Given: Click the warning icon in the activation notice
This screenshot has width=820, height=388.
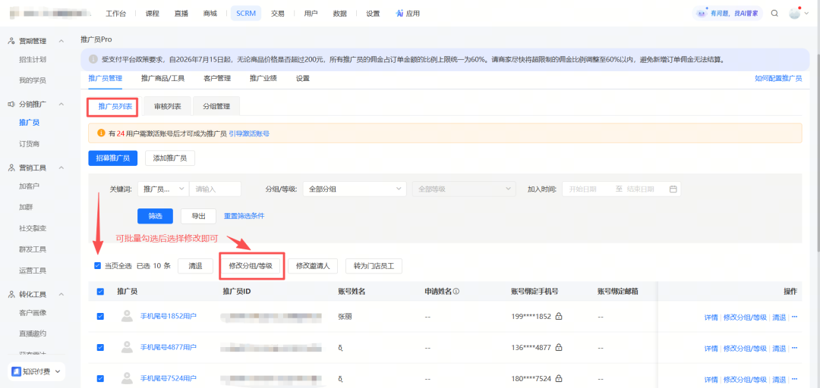Looking at the screenshot, I should point(102,133).
